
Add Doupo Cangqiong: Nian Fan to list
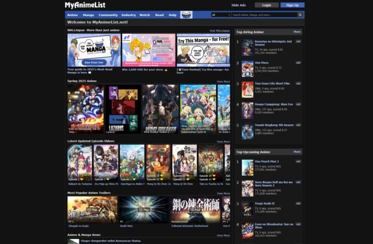coord(298,104)
